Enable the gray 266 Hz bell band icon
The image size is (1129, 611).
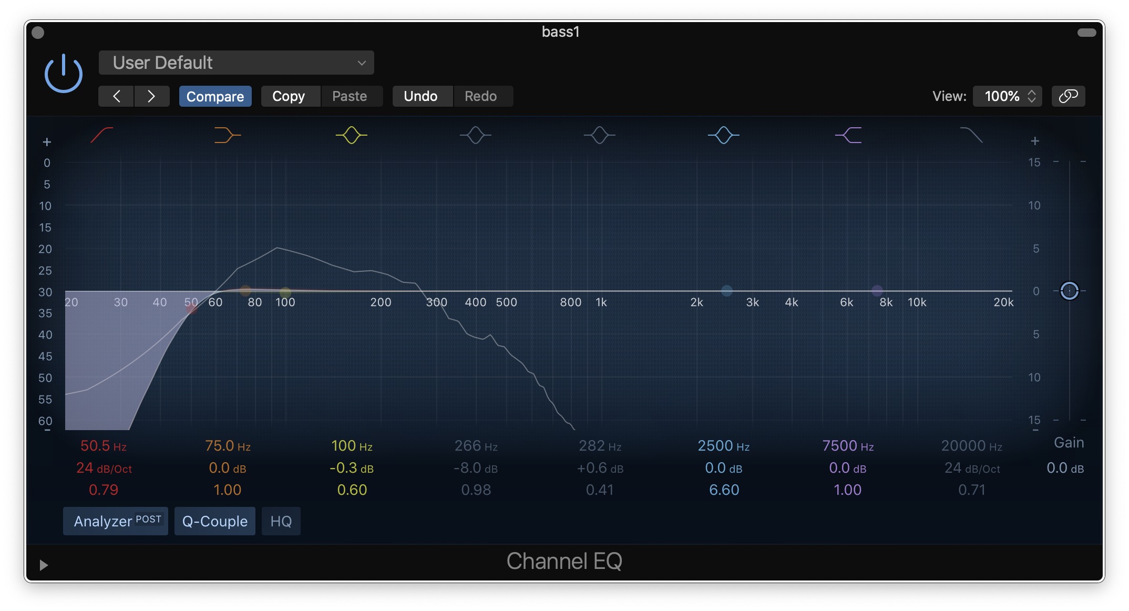(x=475, y=135)
